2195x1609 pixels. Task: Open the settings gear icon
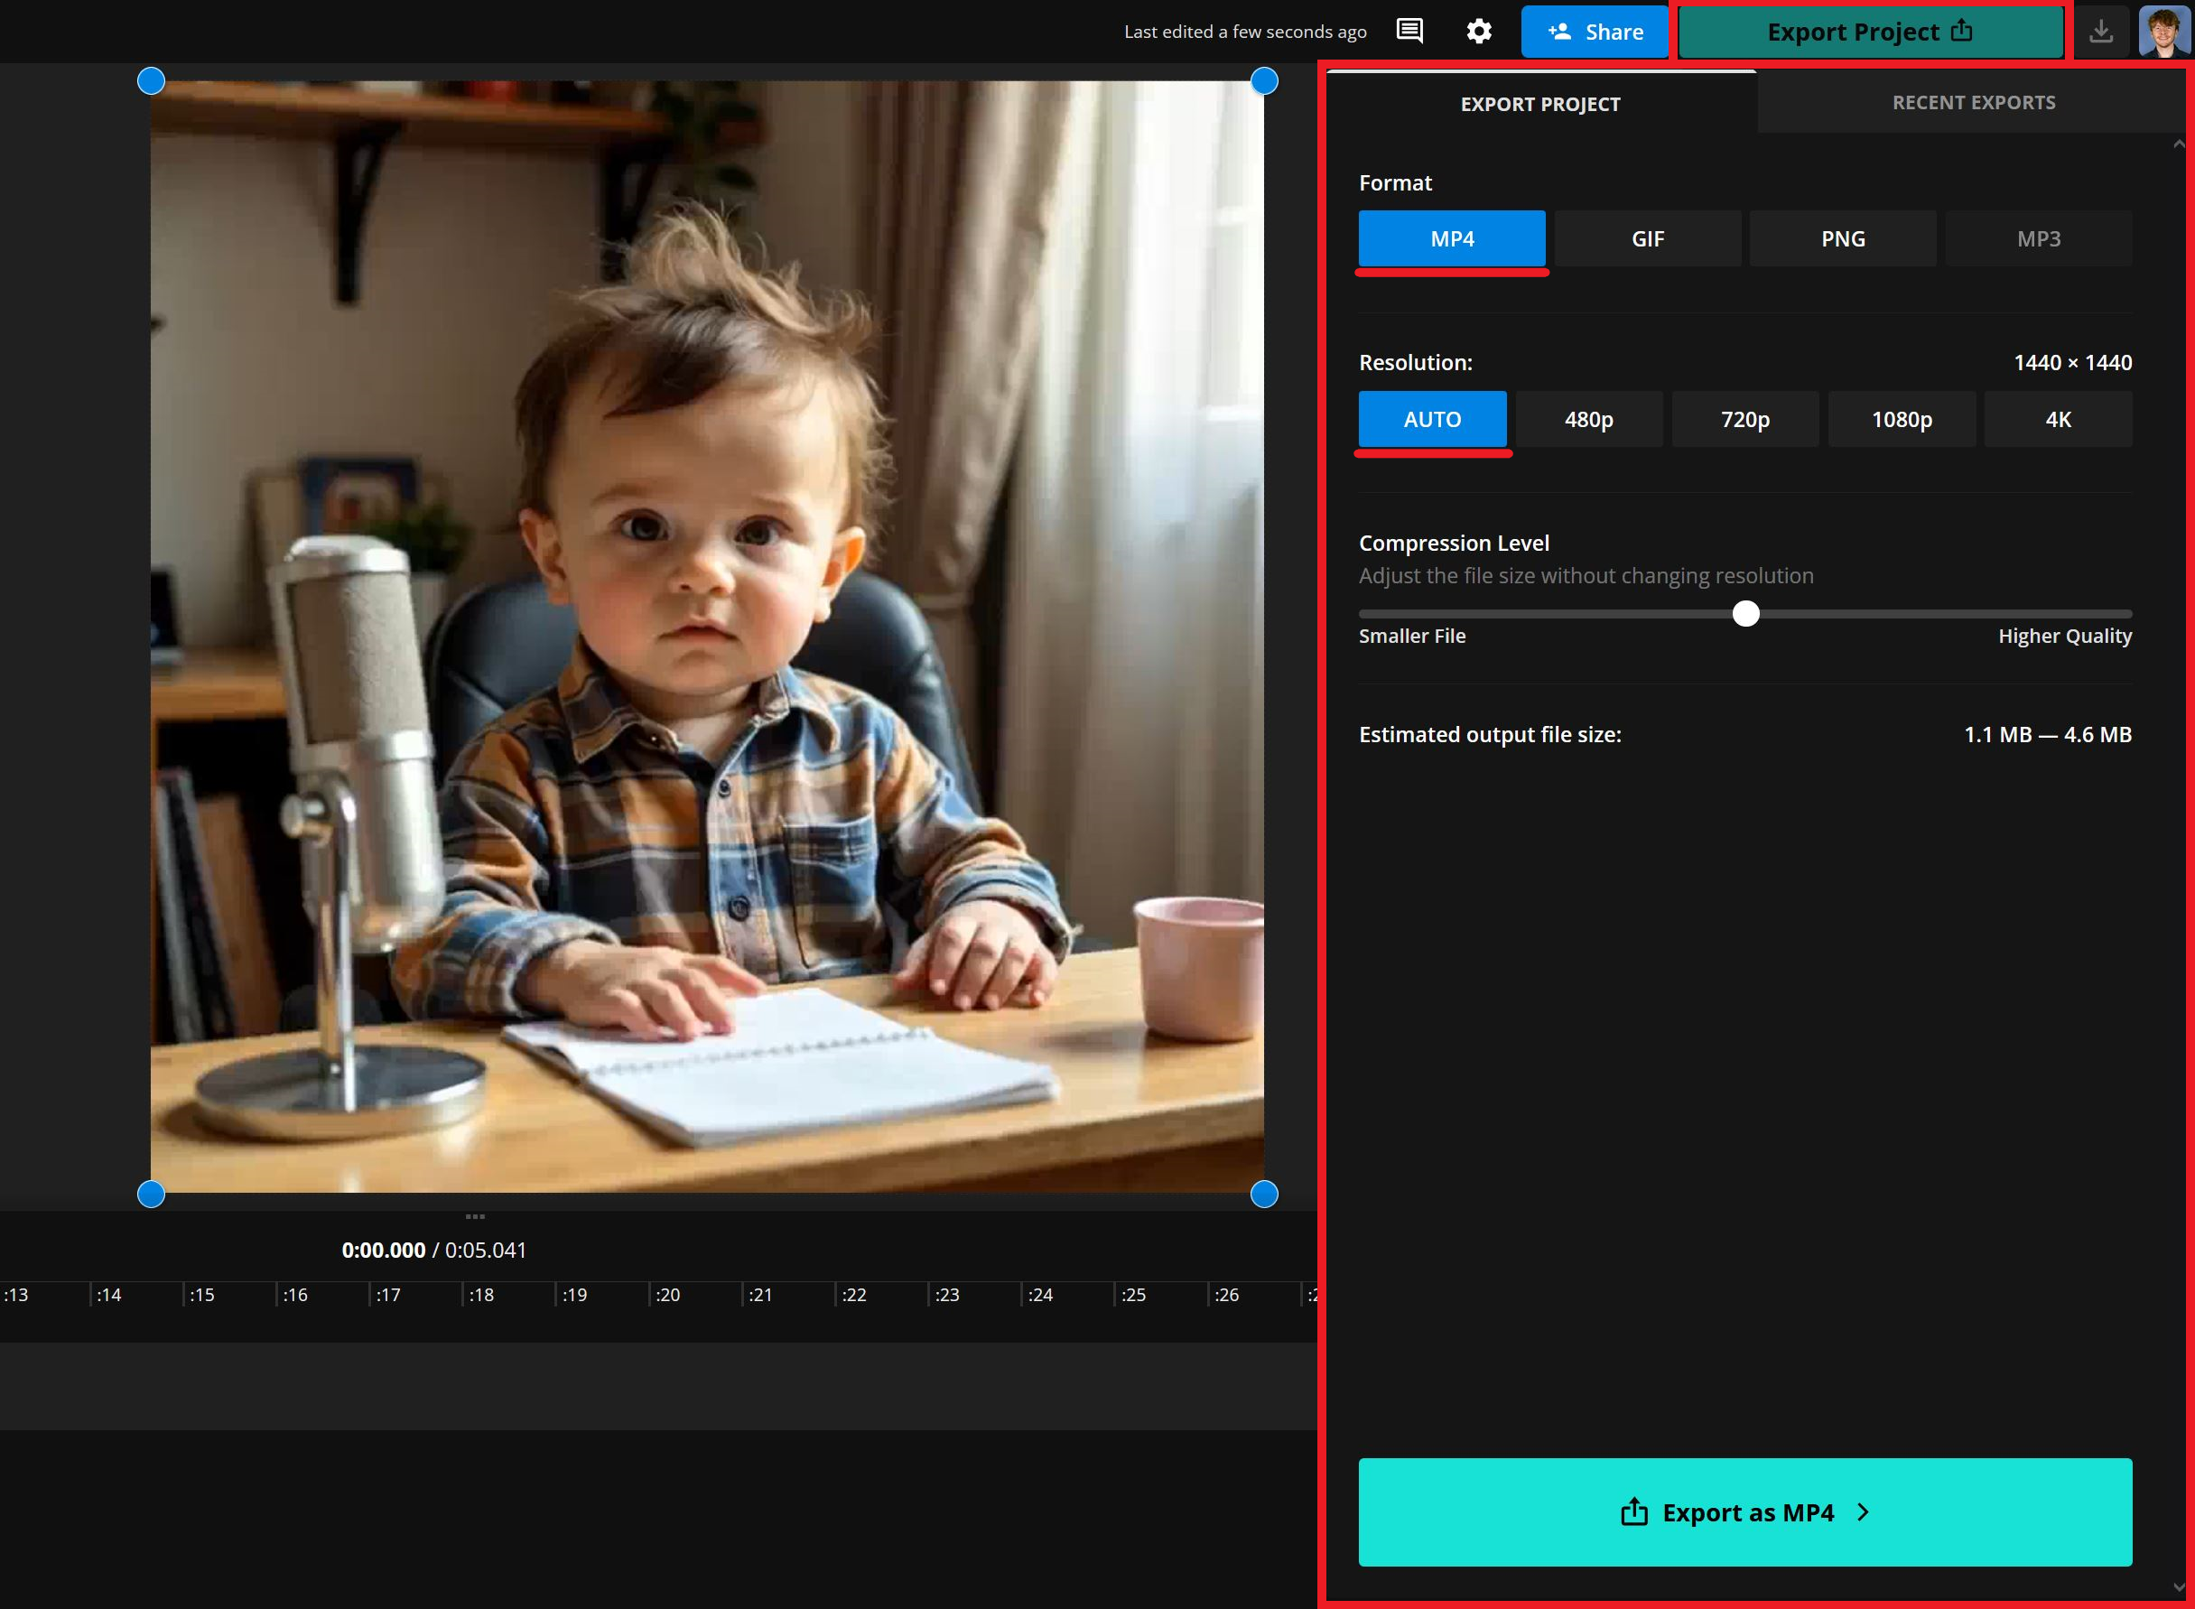coord(1478,32)
